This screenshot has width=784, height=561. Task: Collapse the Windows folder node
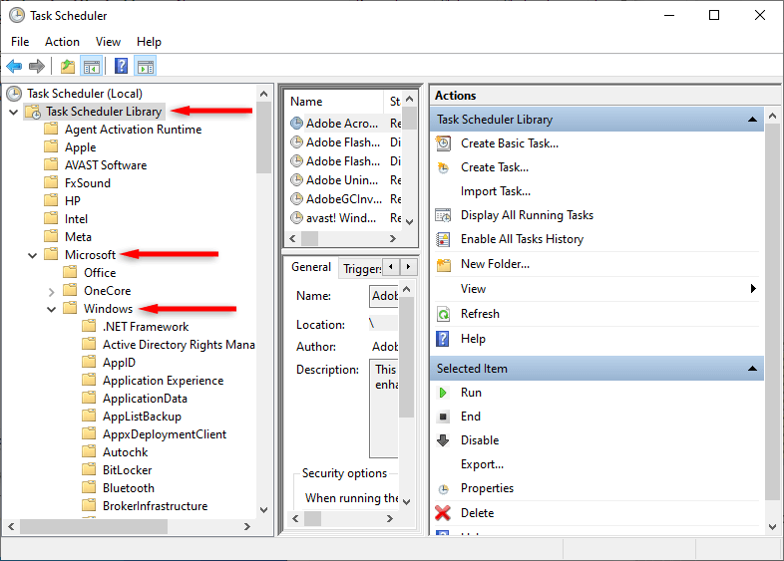pyautogui.click(x=52, y=309)
